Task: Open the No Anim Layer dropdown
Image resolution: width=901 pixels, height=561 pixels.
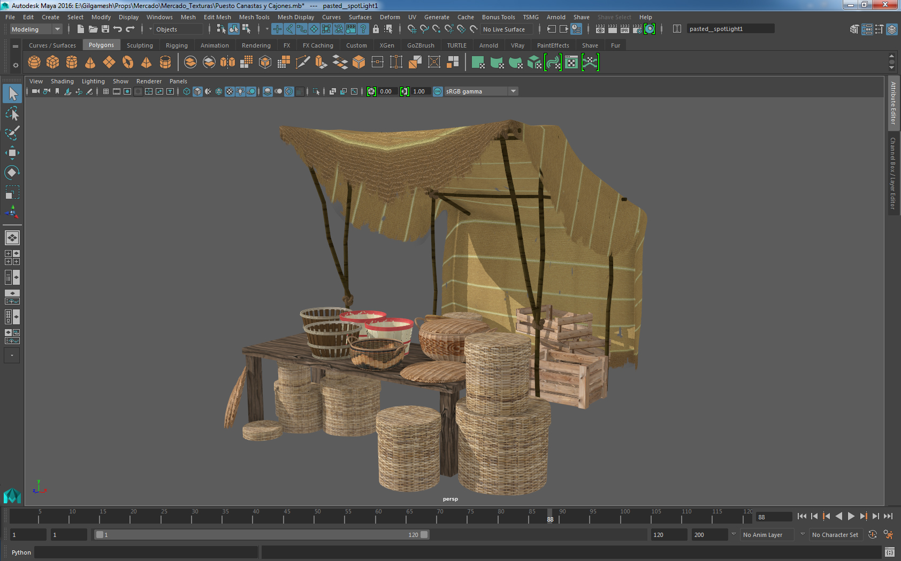Action: click(x=768, y=535)
